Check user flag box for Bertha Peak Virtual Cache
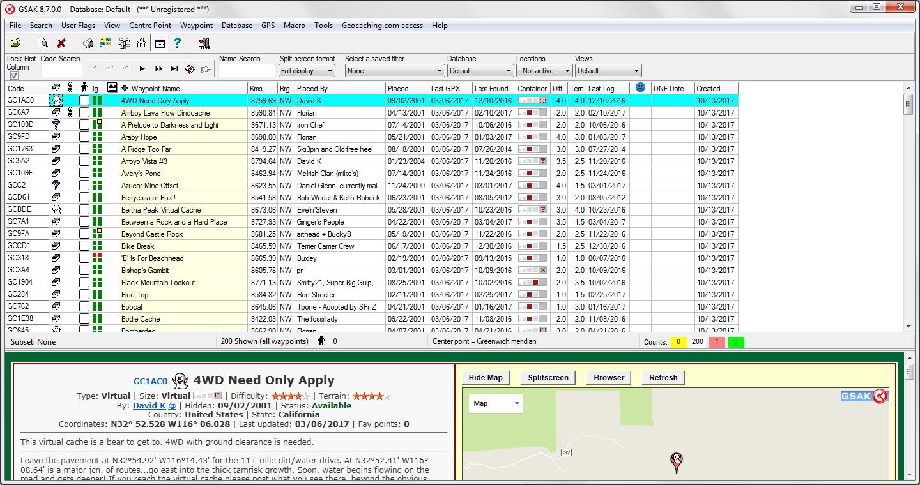Viewport: 920px width, 485px height. pyautogui.click(x=84, y=209)
